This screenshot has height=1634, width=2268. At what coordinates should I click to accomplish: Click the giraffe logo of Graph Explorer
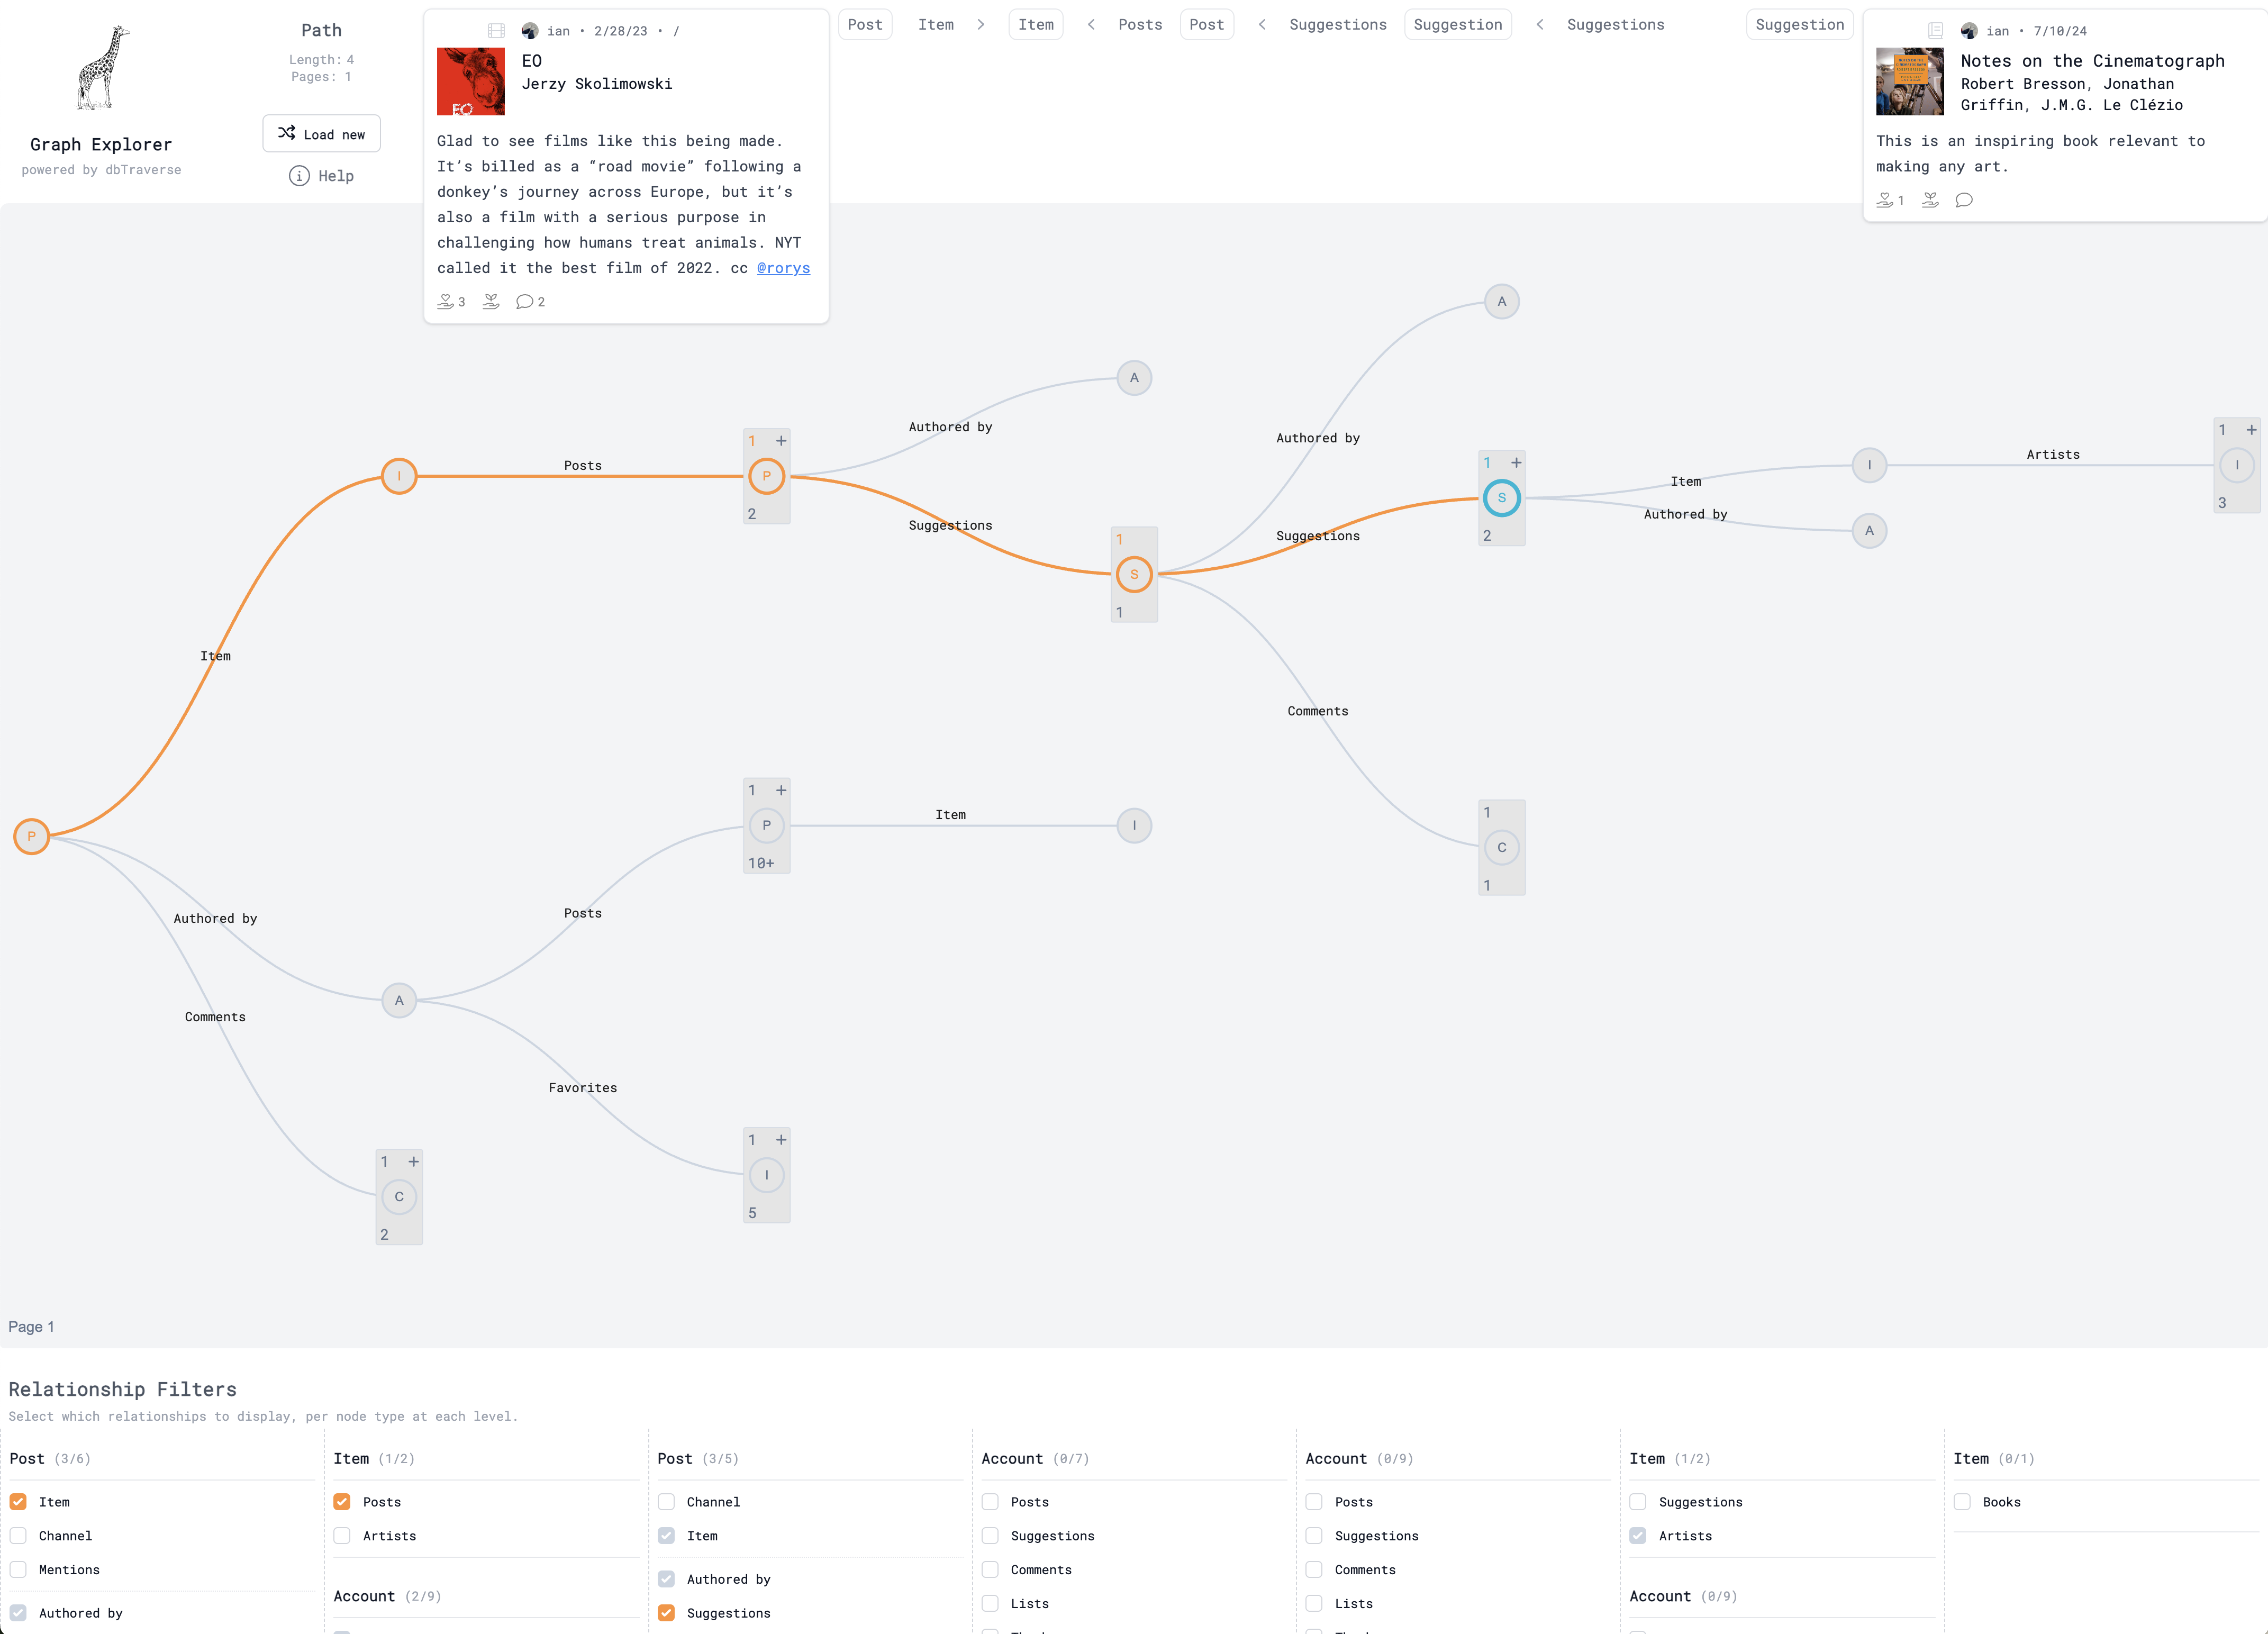coord(103,68)
